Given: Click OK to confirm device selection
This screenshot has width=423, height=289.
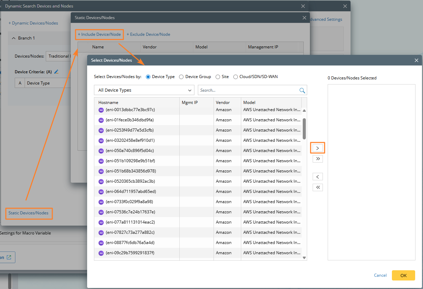Looking at the screenshot, I should click(403, 275).
